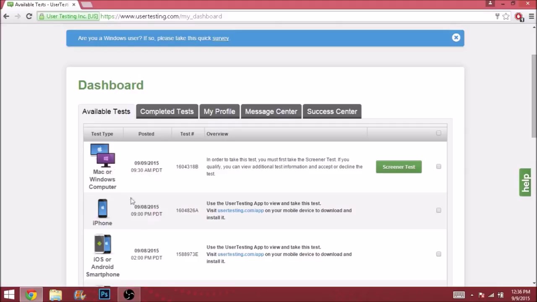This screenshot has width=537, height=302.
Task: Click the Test Type column header
Action: (x=102, y=134)
